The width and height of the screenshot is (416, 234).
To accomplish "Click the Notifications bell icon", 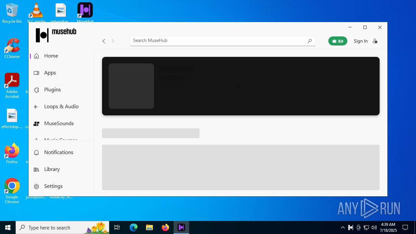I will [x=36, y=152].
